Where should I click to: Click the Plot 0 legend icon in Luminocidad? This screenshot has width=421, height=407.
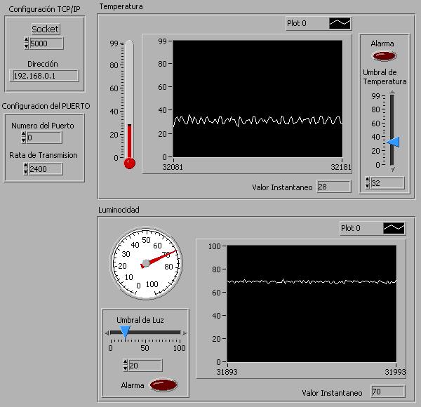[394, 228]
